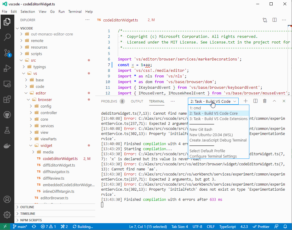Switch to the OUTPUT tab
The width and height of the screenshot is (292, 230).
click(137, 101)
